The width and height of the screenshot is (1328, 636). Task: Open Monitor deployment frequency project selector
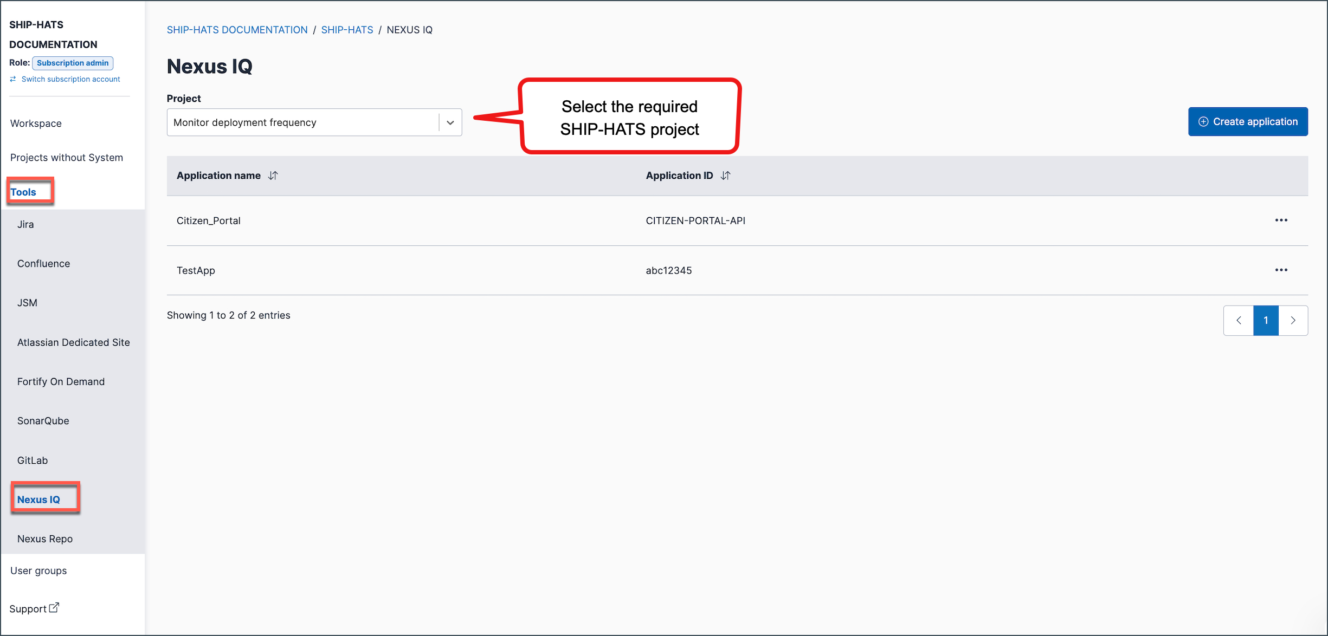pos(314,122)
